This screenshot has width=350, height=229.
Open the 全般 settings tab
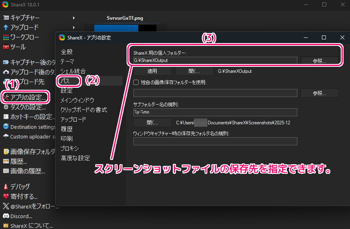[x=67, y=52]
